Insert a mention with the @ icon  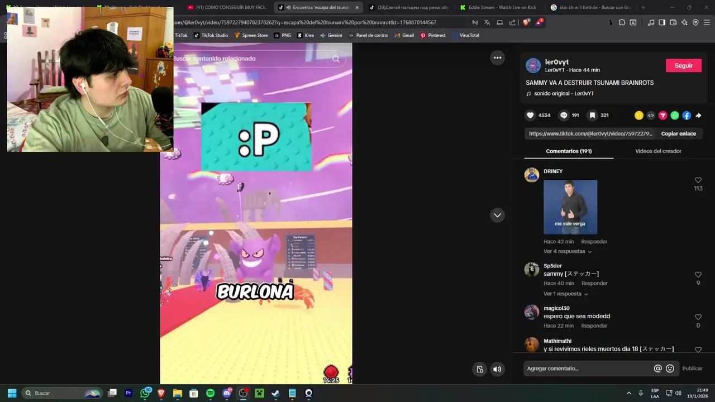pos(658,368)
